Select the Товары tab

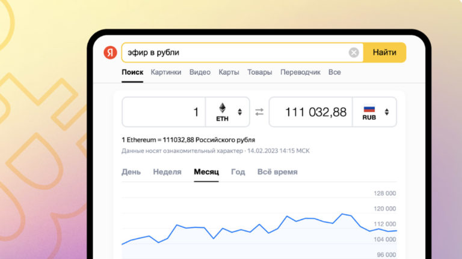[x=260, y=72]
